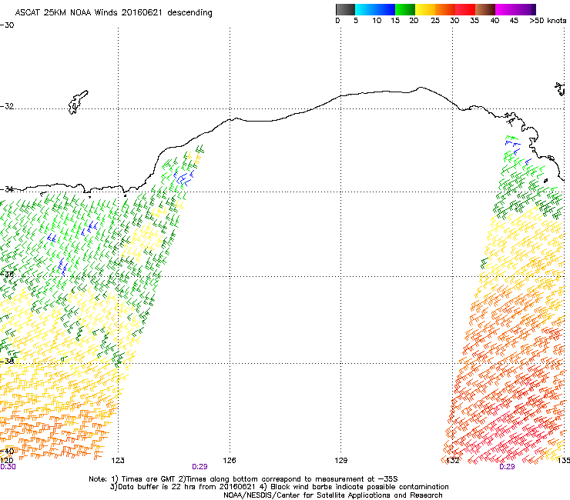Viewport: 570px width, 500px height.
Task: Click the '126' longitude label
Action: point(230,461)
